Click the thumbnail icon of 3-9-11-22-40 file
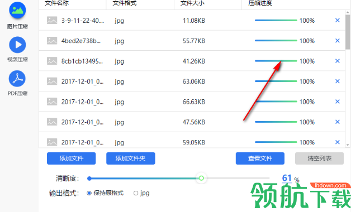The width and height of the screenshot is (351, 212). click(52, 20)
